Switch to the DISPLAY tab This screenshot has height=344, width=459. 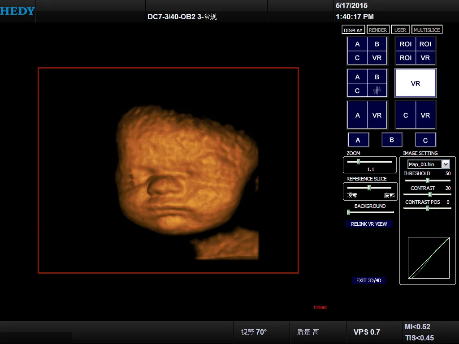coord(353,30)
